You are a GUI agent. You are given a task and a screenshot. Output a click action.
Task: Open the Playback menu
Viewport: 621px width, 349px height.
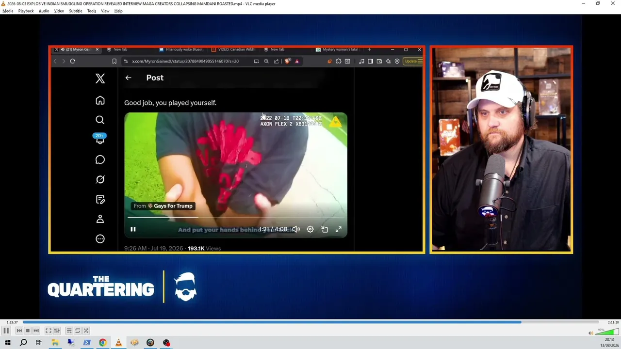(x=26, y=11)
